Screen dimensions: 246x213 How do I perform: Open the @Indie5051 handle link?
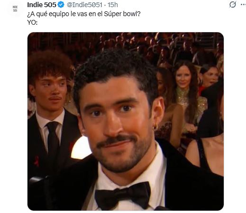(x=84, y=5)
